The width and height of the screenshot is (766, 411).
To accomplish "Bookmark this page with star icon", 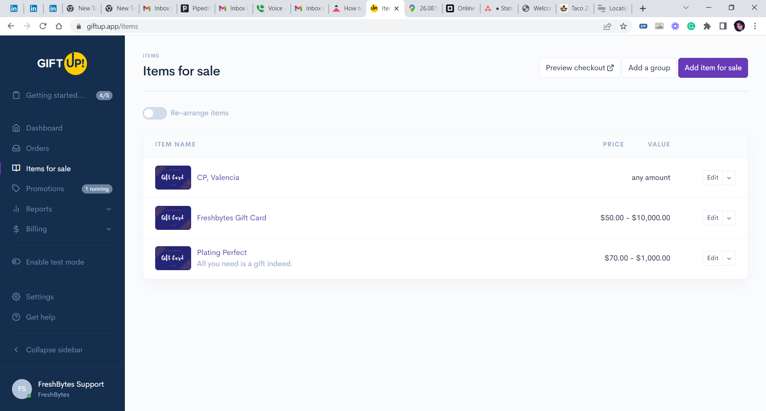I will click(x=623, y=26).
